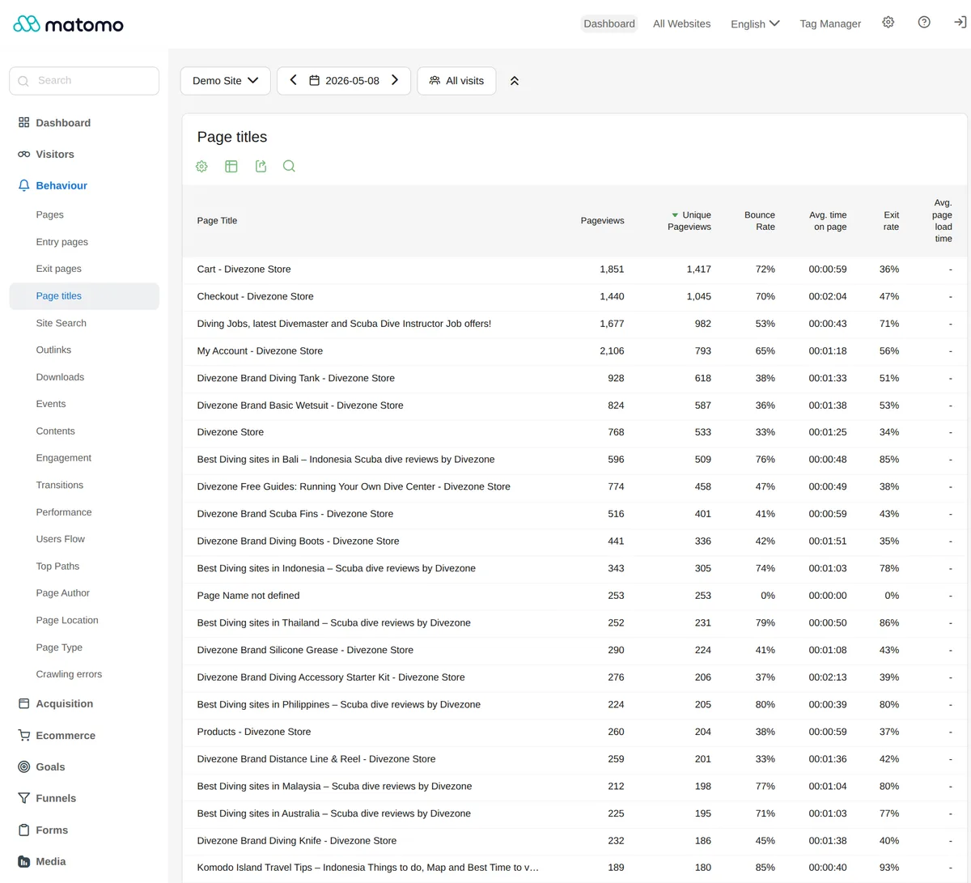This screenshot has width=971, height=883.
Task: Select the Page titles sidebar item
Action: coord(84,296)
